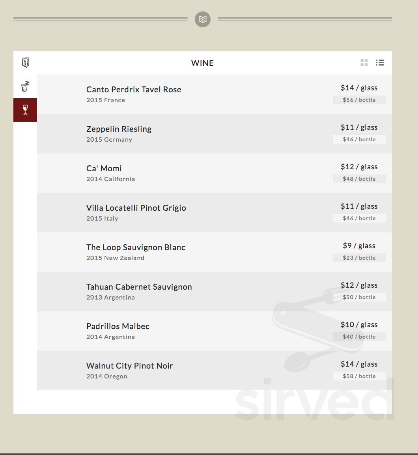Viewport: 418px width, 455px height.
Task: Open the food menu from the sidebar
Action: (25, 62)
